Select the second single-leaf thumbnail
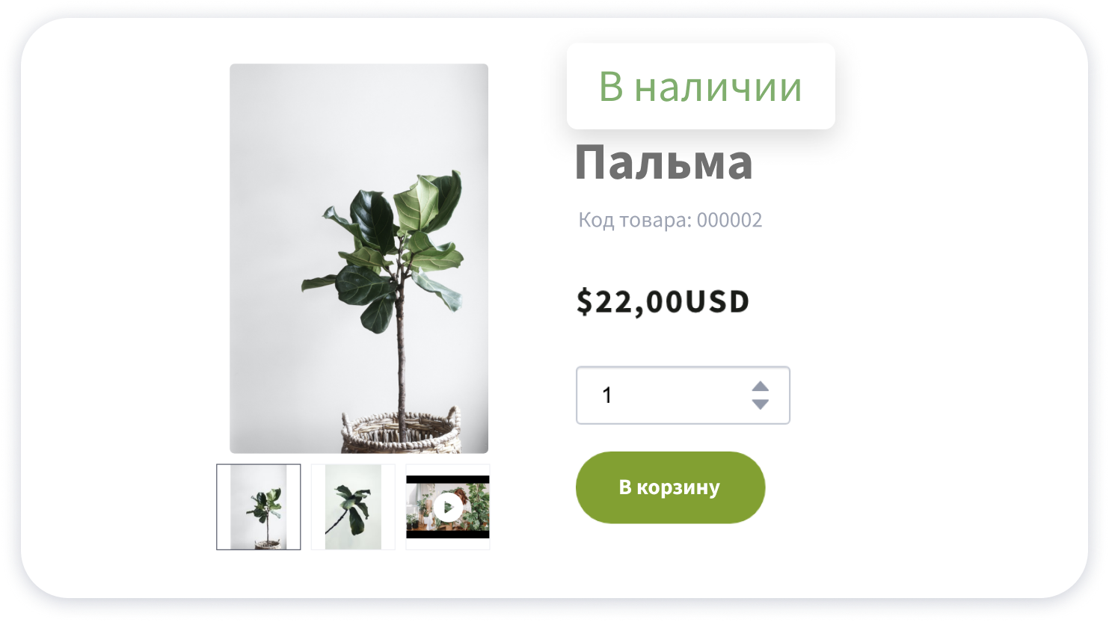 pyautogui.click(x=353, y=507)
